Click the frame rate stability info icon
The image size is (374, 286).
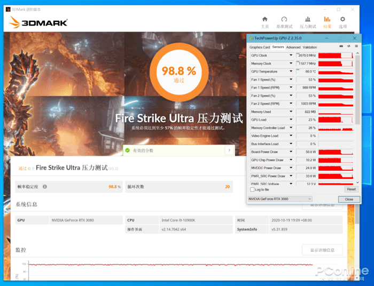pos(44,187)
